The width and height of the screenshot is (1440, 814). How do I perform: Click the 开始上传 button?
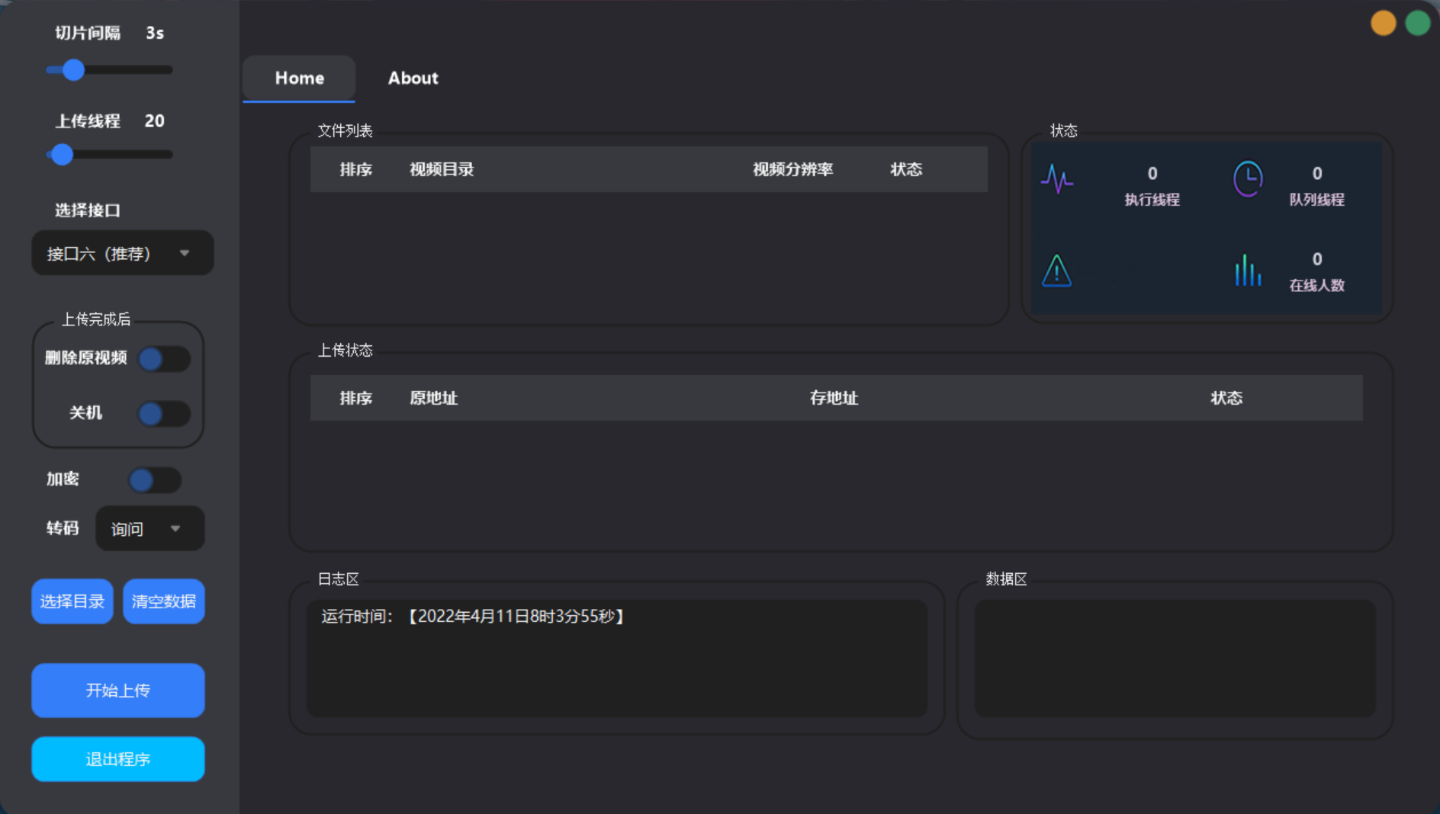point(118,691)
